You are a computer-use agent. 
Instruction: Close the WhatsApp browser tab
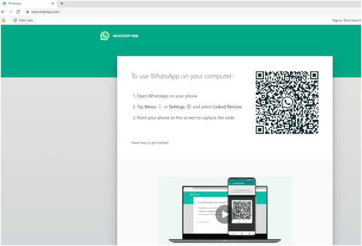[53, 4]
